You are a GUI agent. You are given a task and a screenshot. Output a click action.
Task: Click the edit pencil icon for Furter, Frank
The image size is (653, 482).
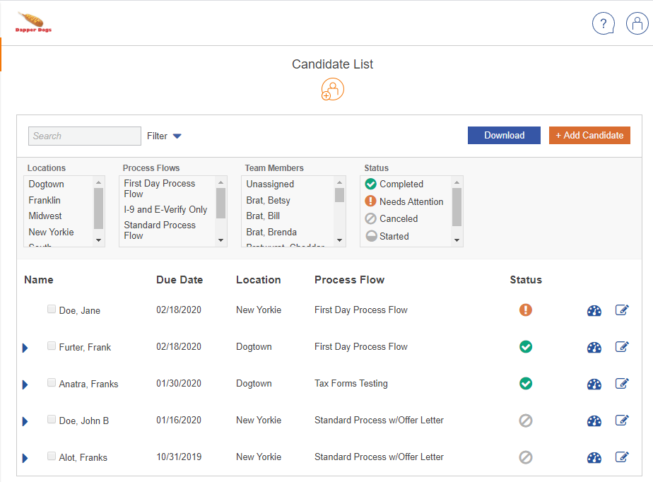pos(622,346)
